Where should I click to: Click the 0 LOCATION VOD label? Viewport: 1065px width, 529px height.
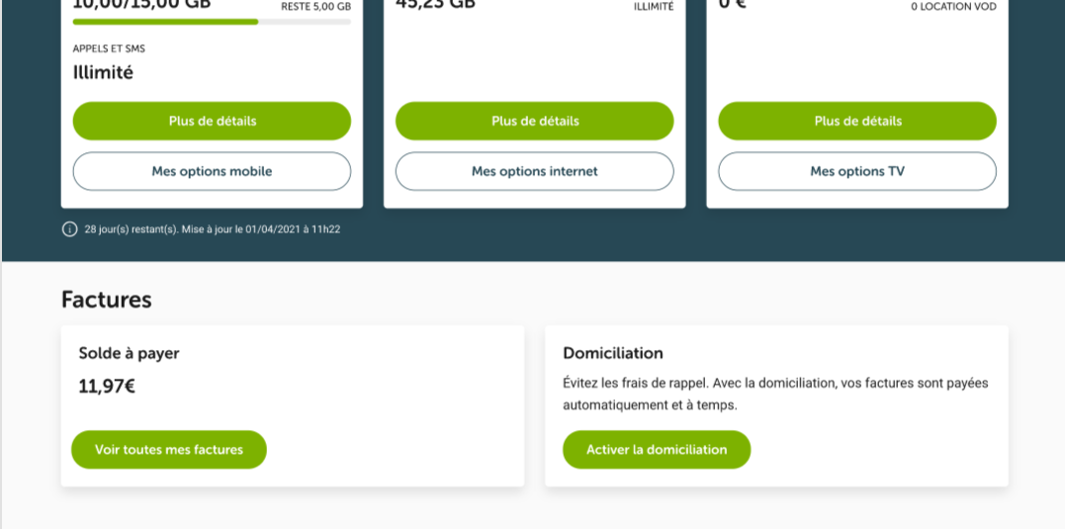point(953,7)
